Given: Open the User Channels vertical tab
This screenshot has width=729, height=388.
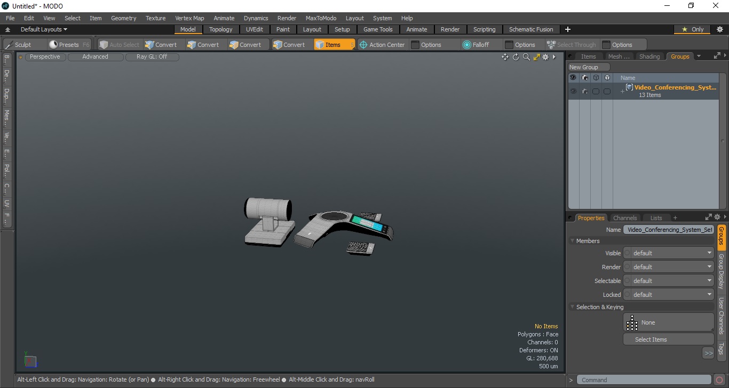Looking at the screenshot, I should coord(721,316).
